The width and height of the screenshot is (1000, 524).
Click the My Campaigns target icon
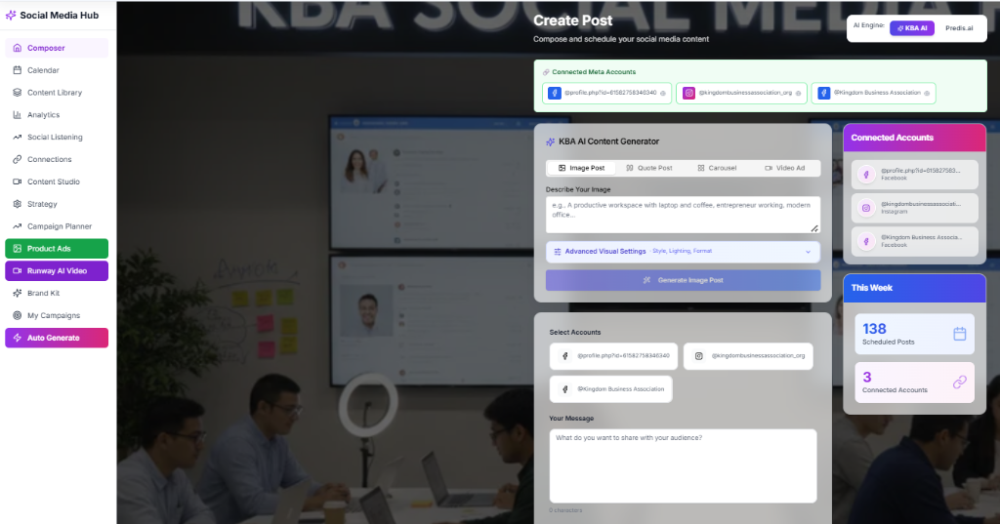(x=18, y=315)
